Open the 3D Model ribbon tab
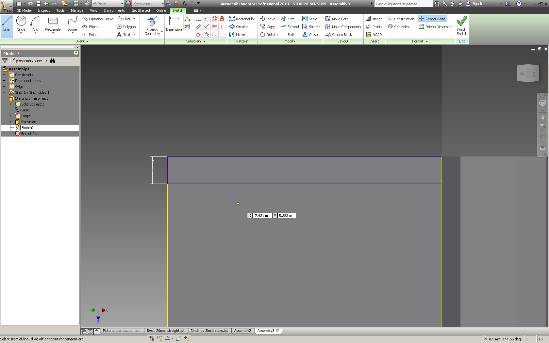549x343 pixels. [x=24, y=10]
